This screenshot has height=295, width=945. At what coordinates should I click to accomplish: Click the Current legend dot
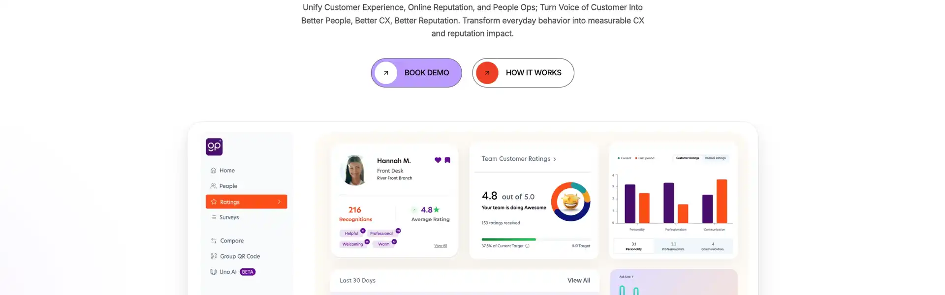point(619,158)
